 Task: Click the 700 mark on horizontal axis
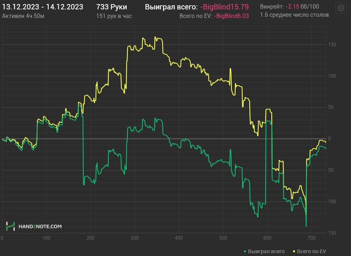click(x=311, y=238)
